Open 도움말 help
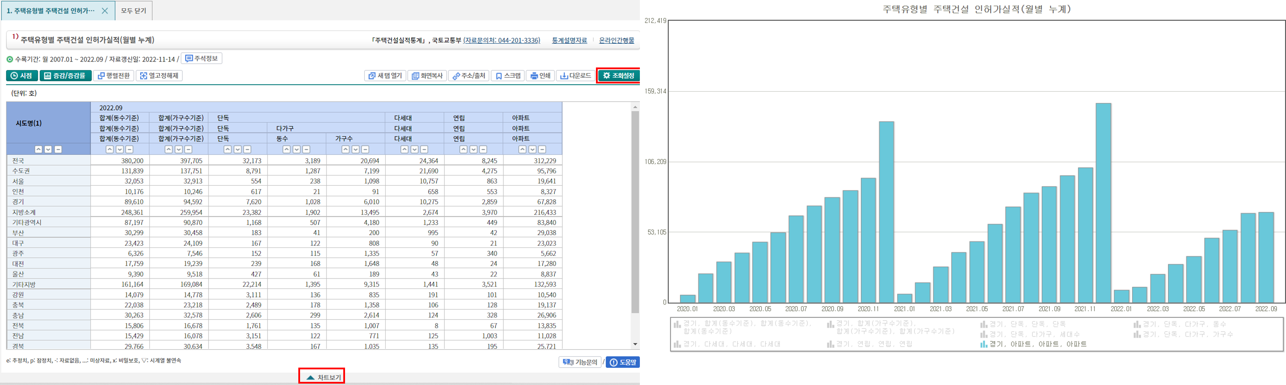Image resolution: width=1286 pixels, height=385 pixels. click(622, 362)
